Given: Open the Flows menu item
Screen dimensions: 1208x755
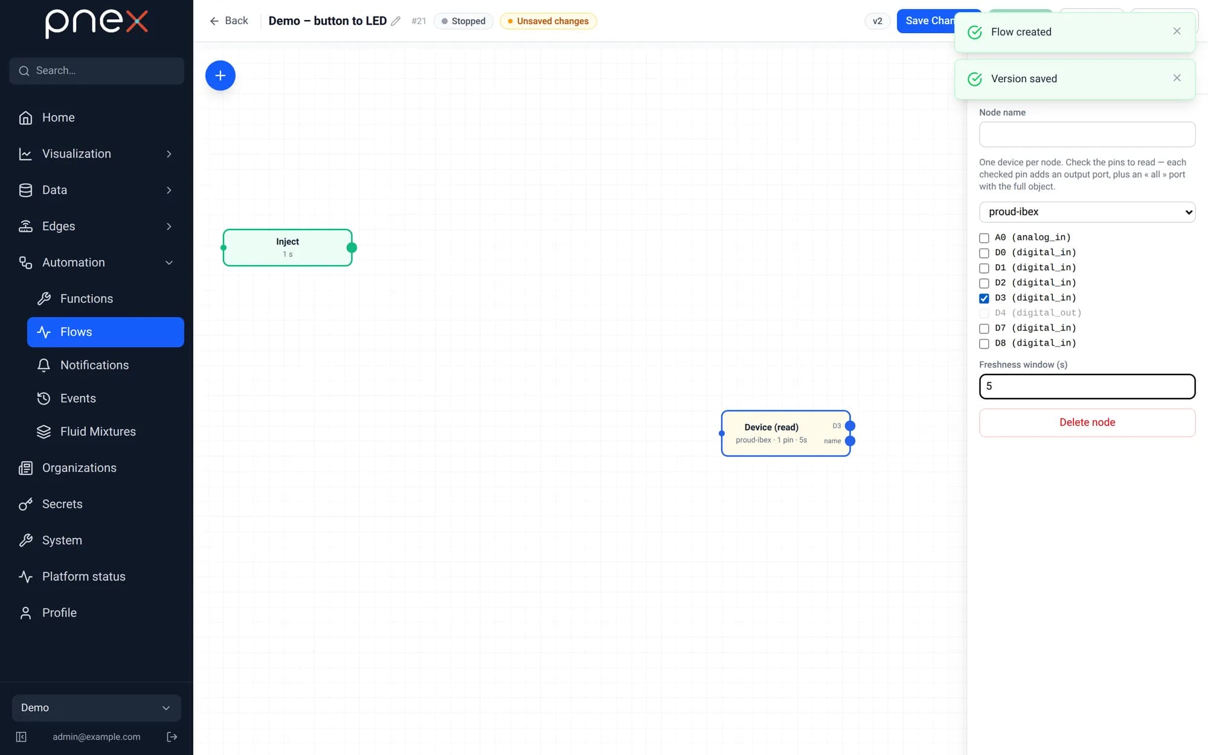Looking at the screenshot, I should point(106,332).
